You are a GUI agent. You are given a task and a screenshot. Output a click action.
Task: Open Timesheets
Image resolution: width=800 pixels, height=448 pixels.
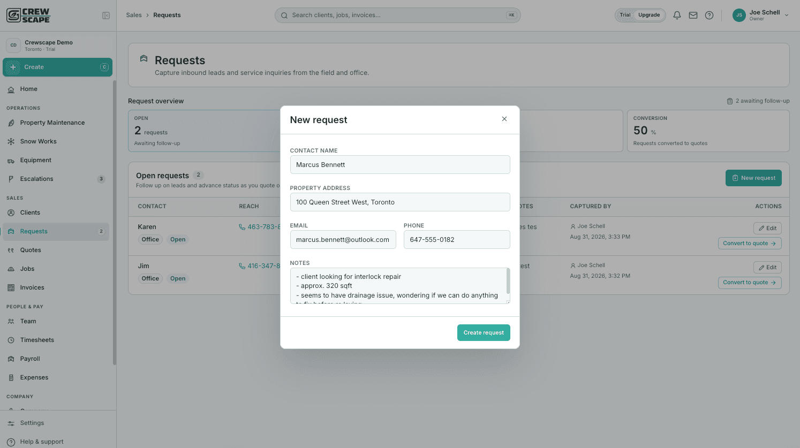57,340
